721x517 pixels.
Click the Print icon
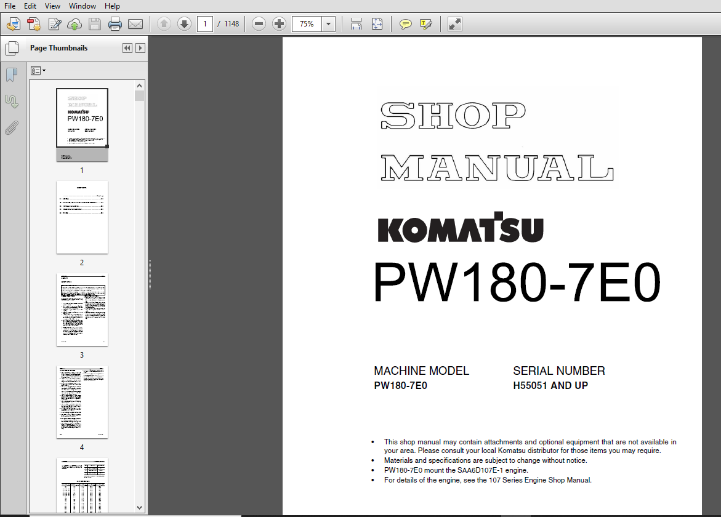pyautogui.click(x=115, y=24)
